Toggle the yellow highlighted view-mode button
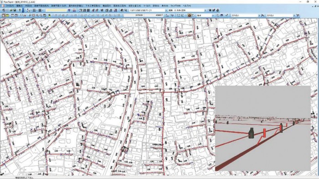 click(x=7, y=15)
